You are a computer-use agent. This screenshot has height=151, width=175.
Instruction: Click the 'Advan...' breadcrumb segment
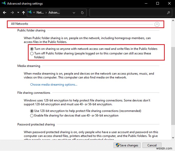tap(54, 13)
